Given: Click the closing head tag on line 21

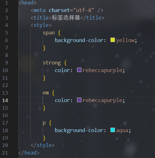Looking at the screenshot, I should 29,153.
